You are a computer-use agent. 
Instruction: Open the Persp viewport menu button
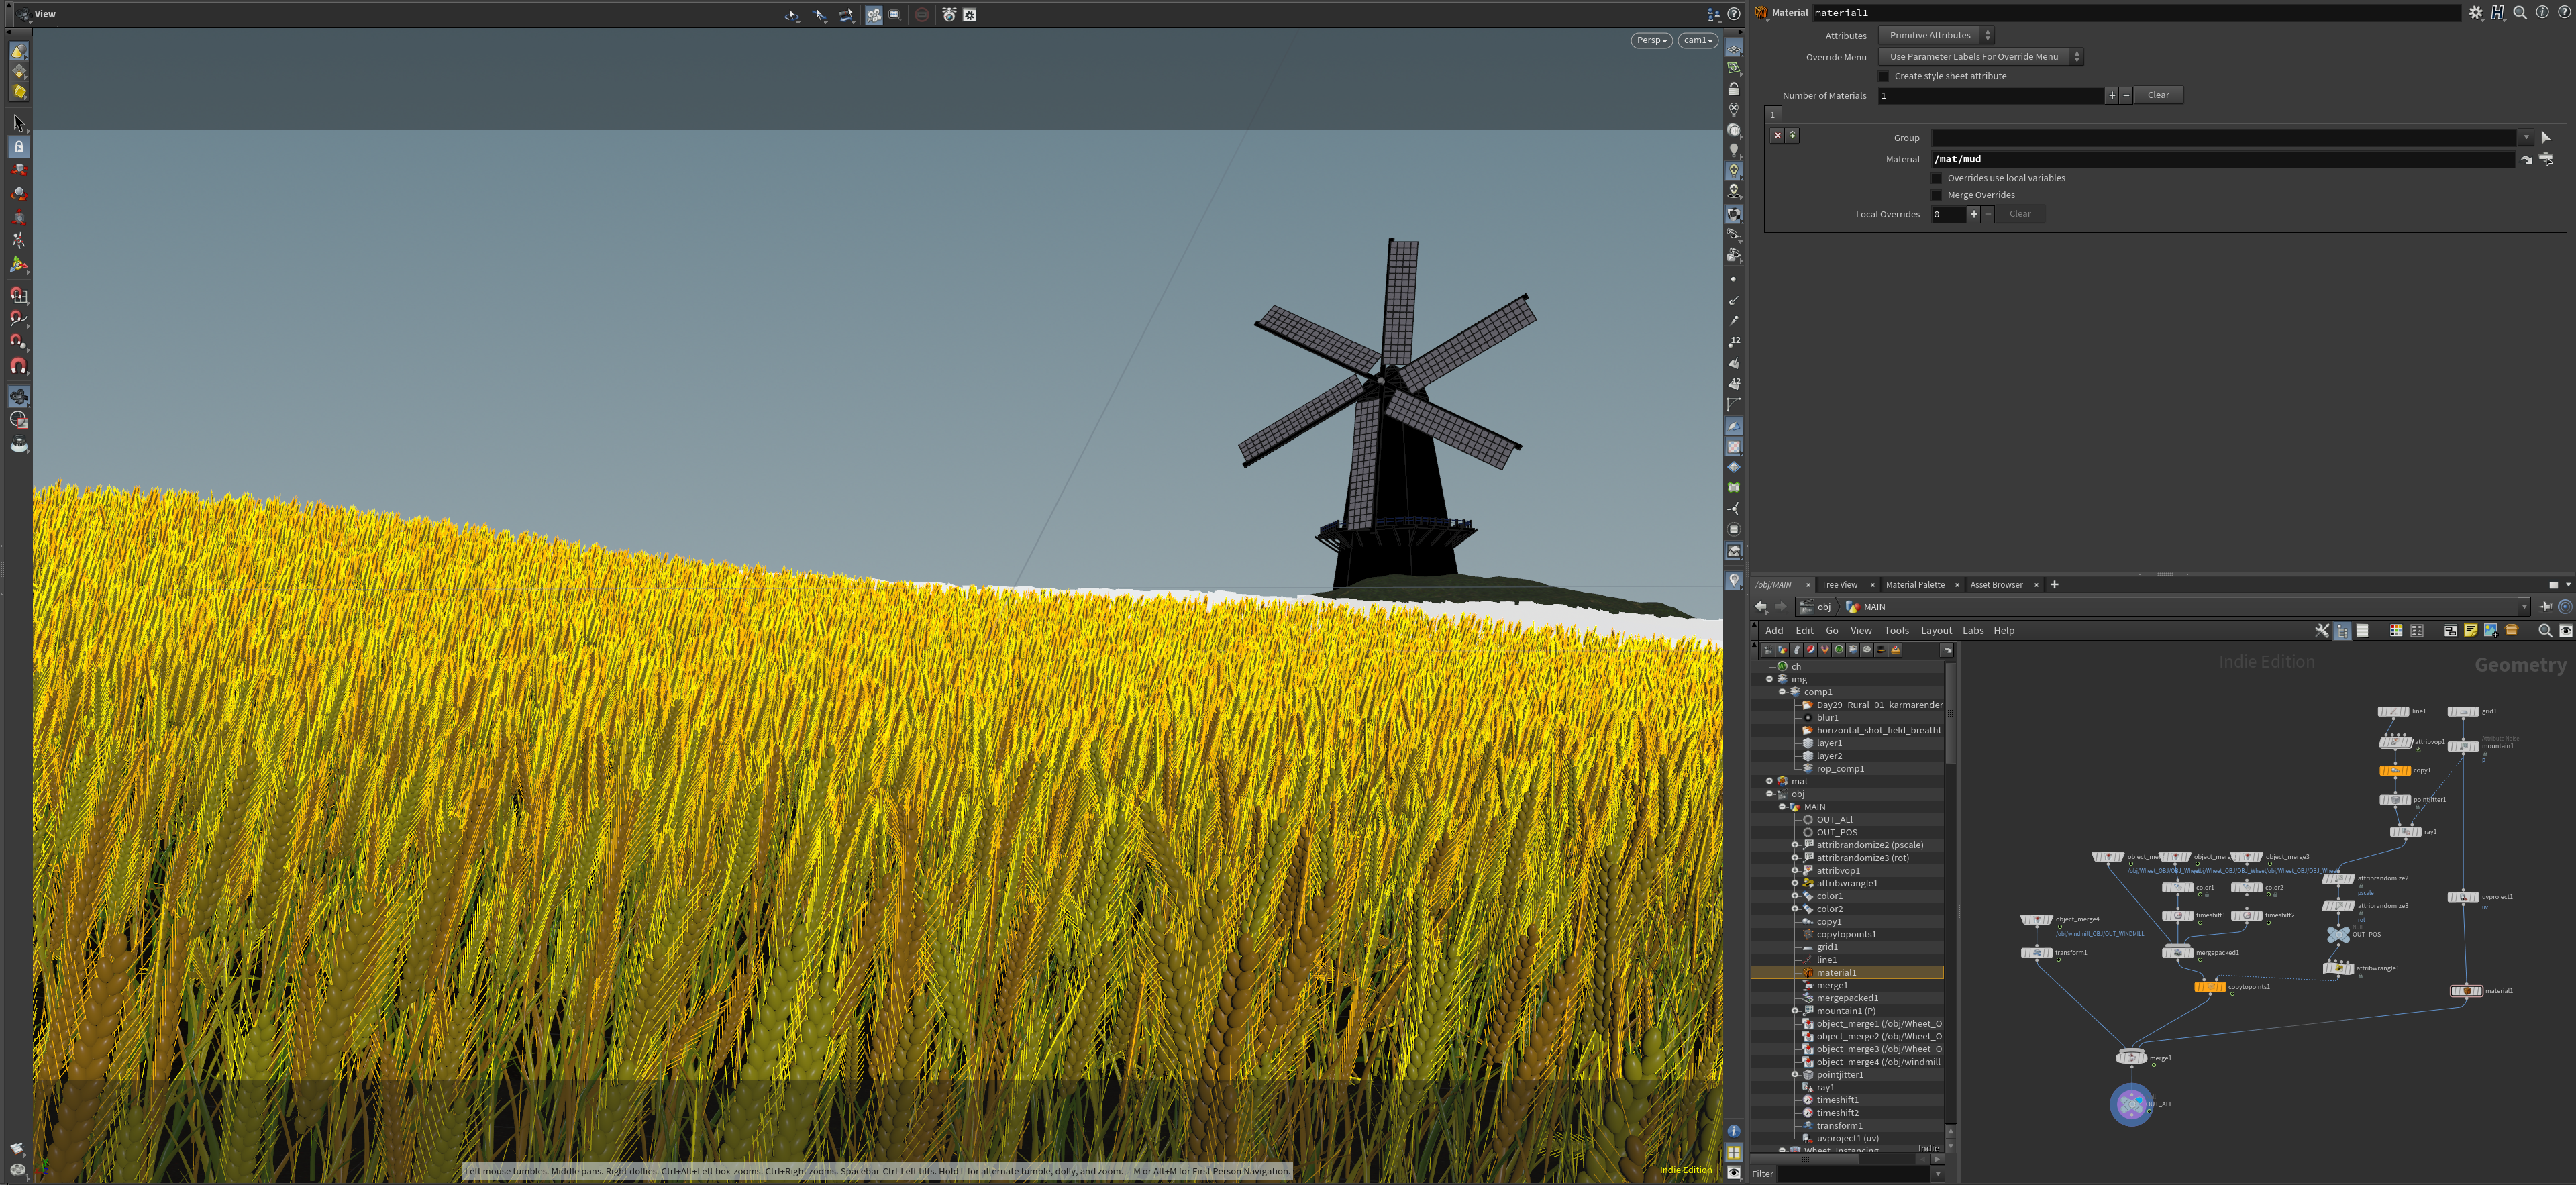pos(1651,41)
